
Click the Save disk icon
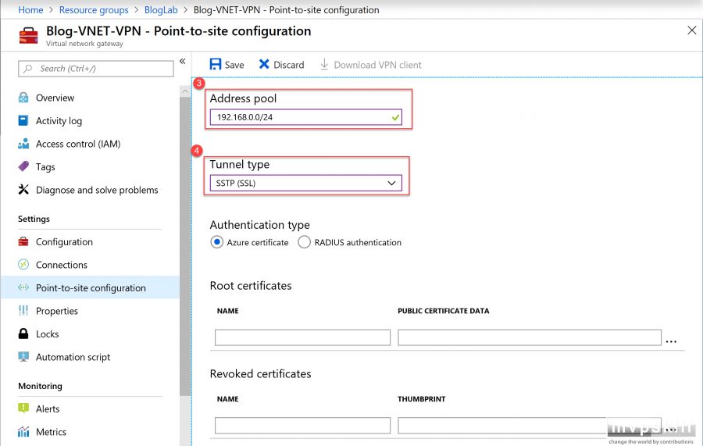(216, 64)
